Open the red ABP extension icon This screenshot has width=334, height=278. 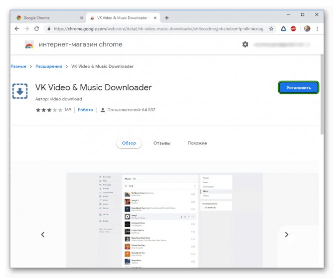(293, 29)
